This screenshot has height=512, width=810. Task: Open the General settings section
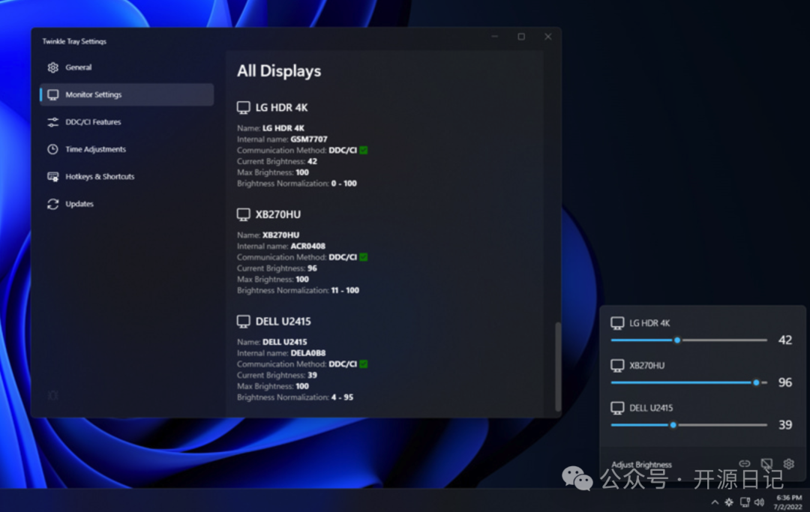coord(78,67)
